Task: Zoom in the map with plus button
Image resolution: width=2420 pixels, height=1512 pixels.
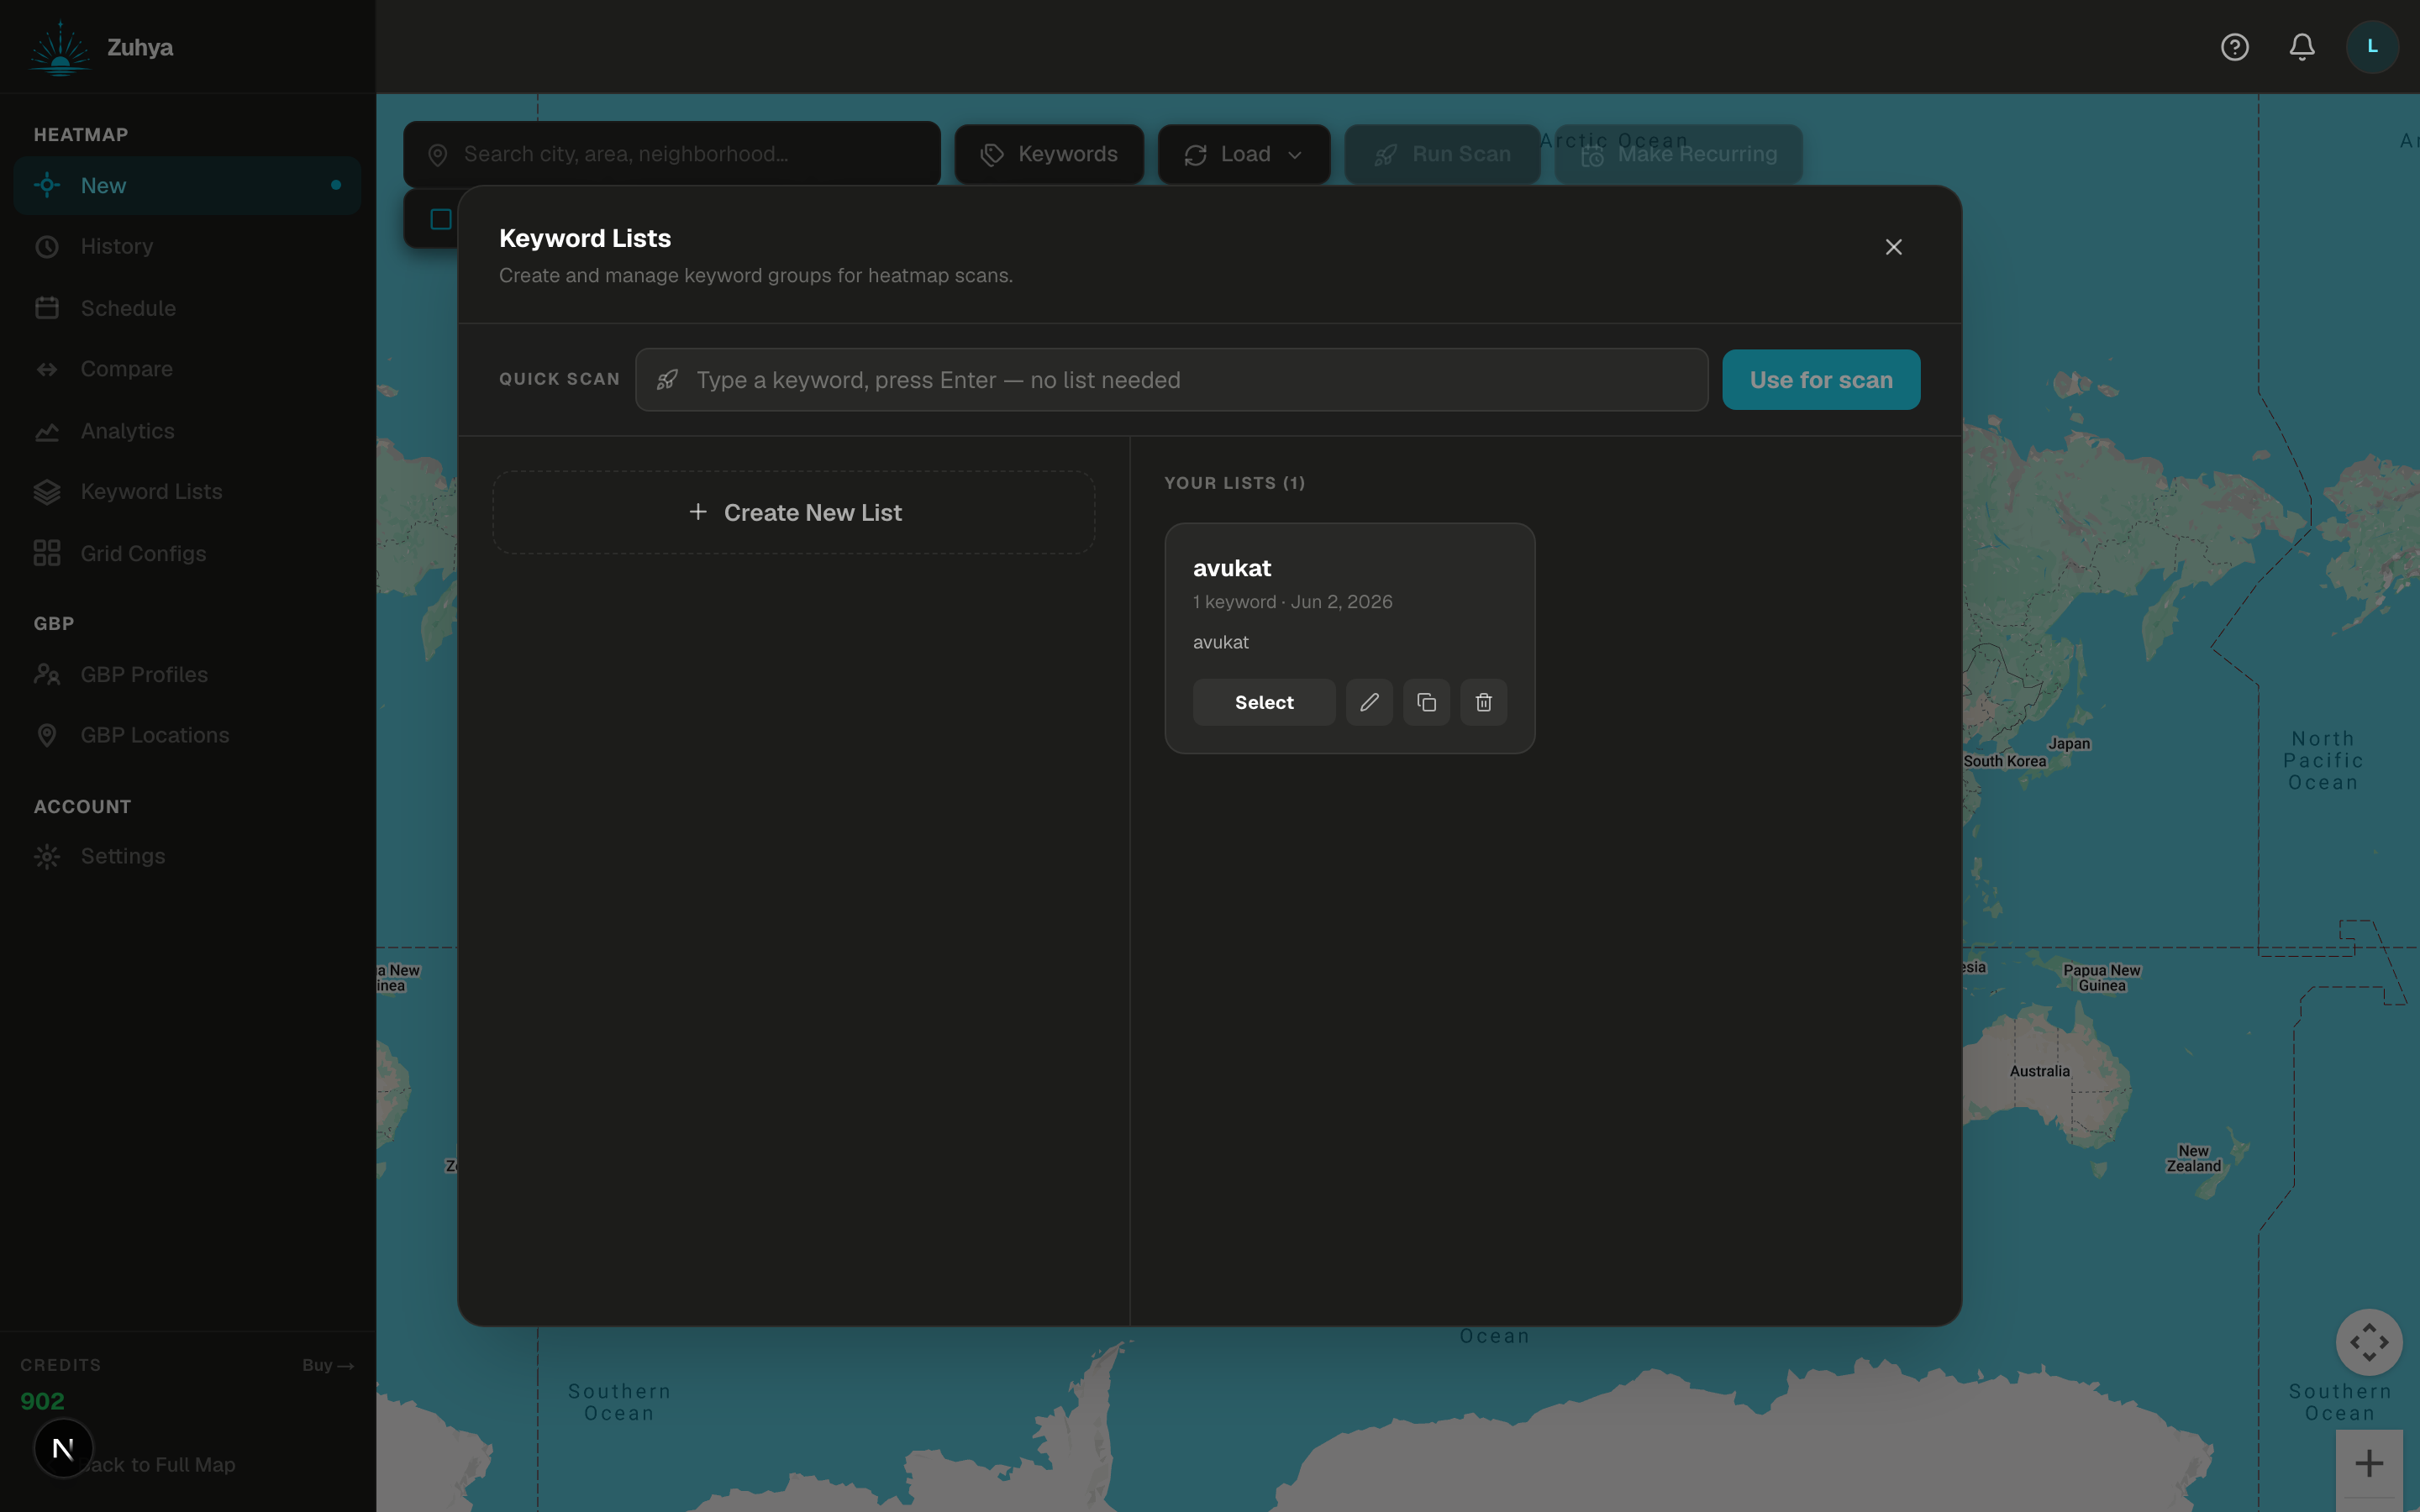Action: (2369, 1464)
